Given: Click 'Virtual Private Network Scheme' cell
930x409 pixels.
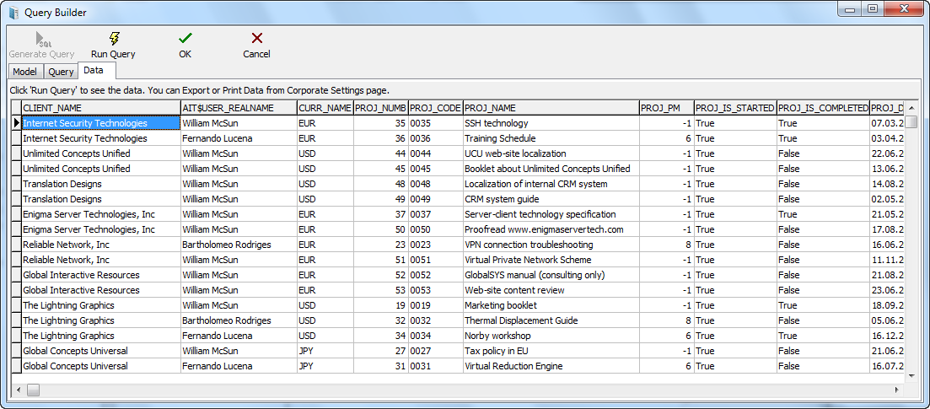Looking at the screenshot, I should (x=551, y=260).
